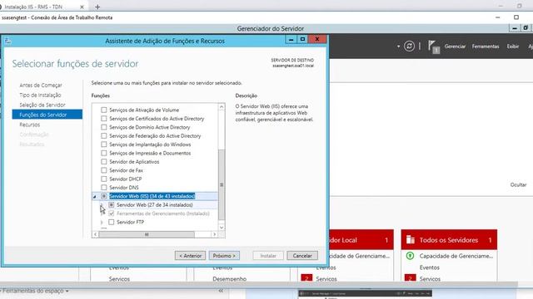Expand the Servidor FTP node
Screen dimensions: 533x299
[102, 222]
